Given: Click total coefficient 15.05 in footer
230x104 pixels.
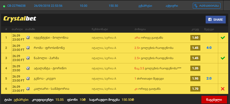Looking at the screenshot, I should 60,100.
